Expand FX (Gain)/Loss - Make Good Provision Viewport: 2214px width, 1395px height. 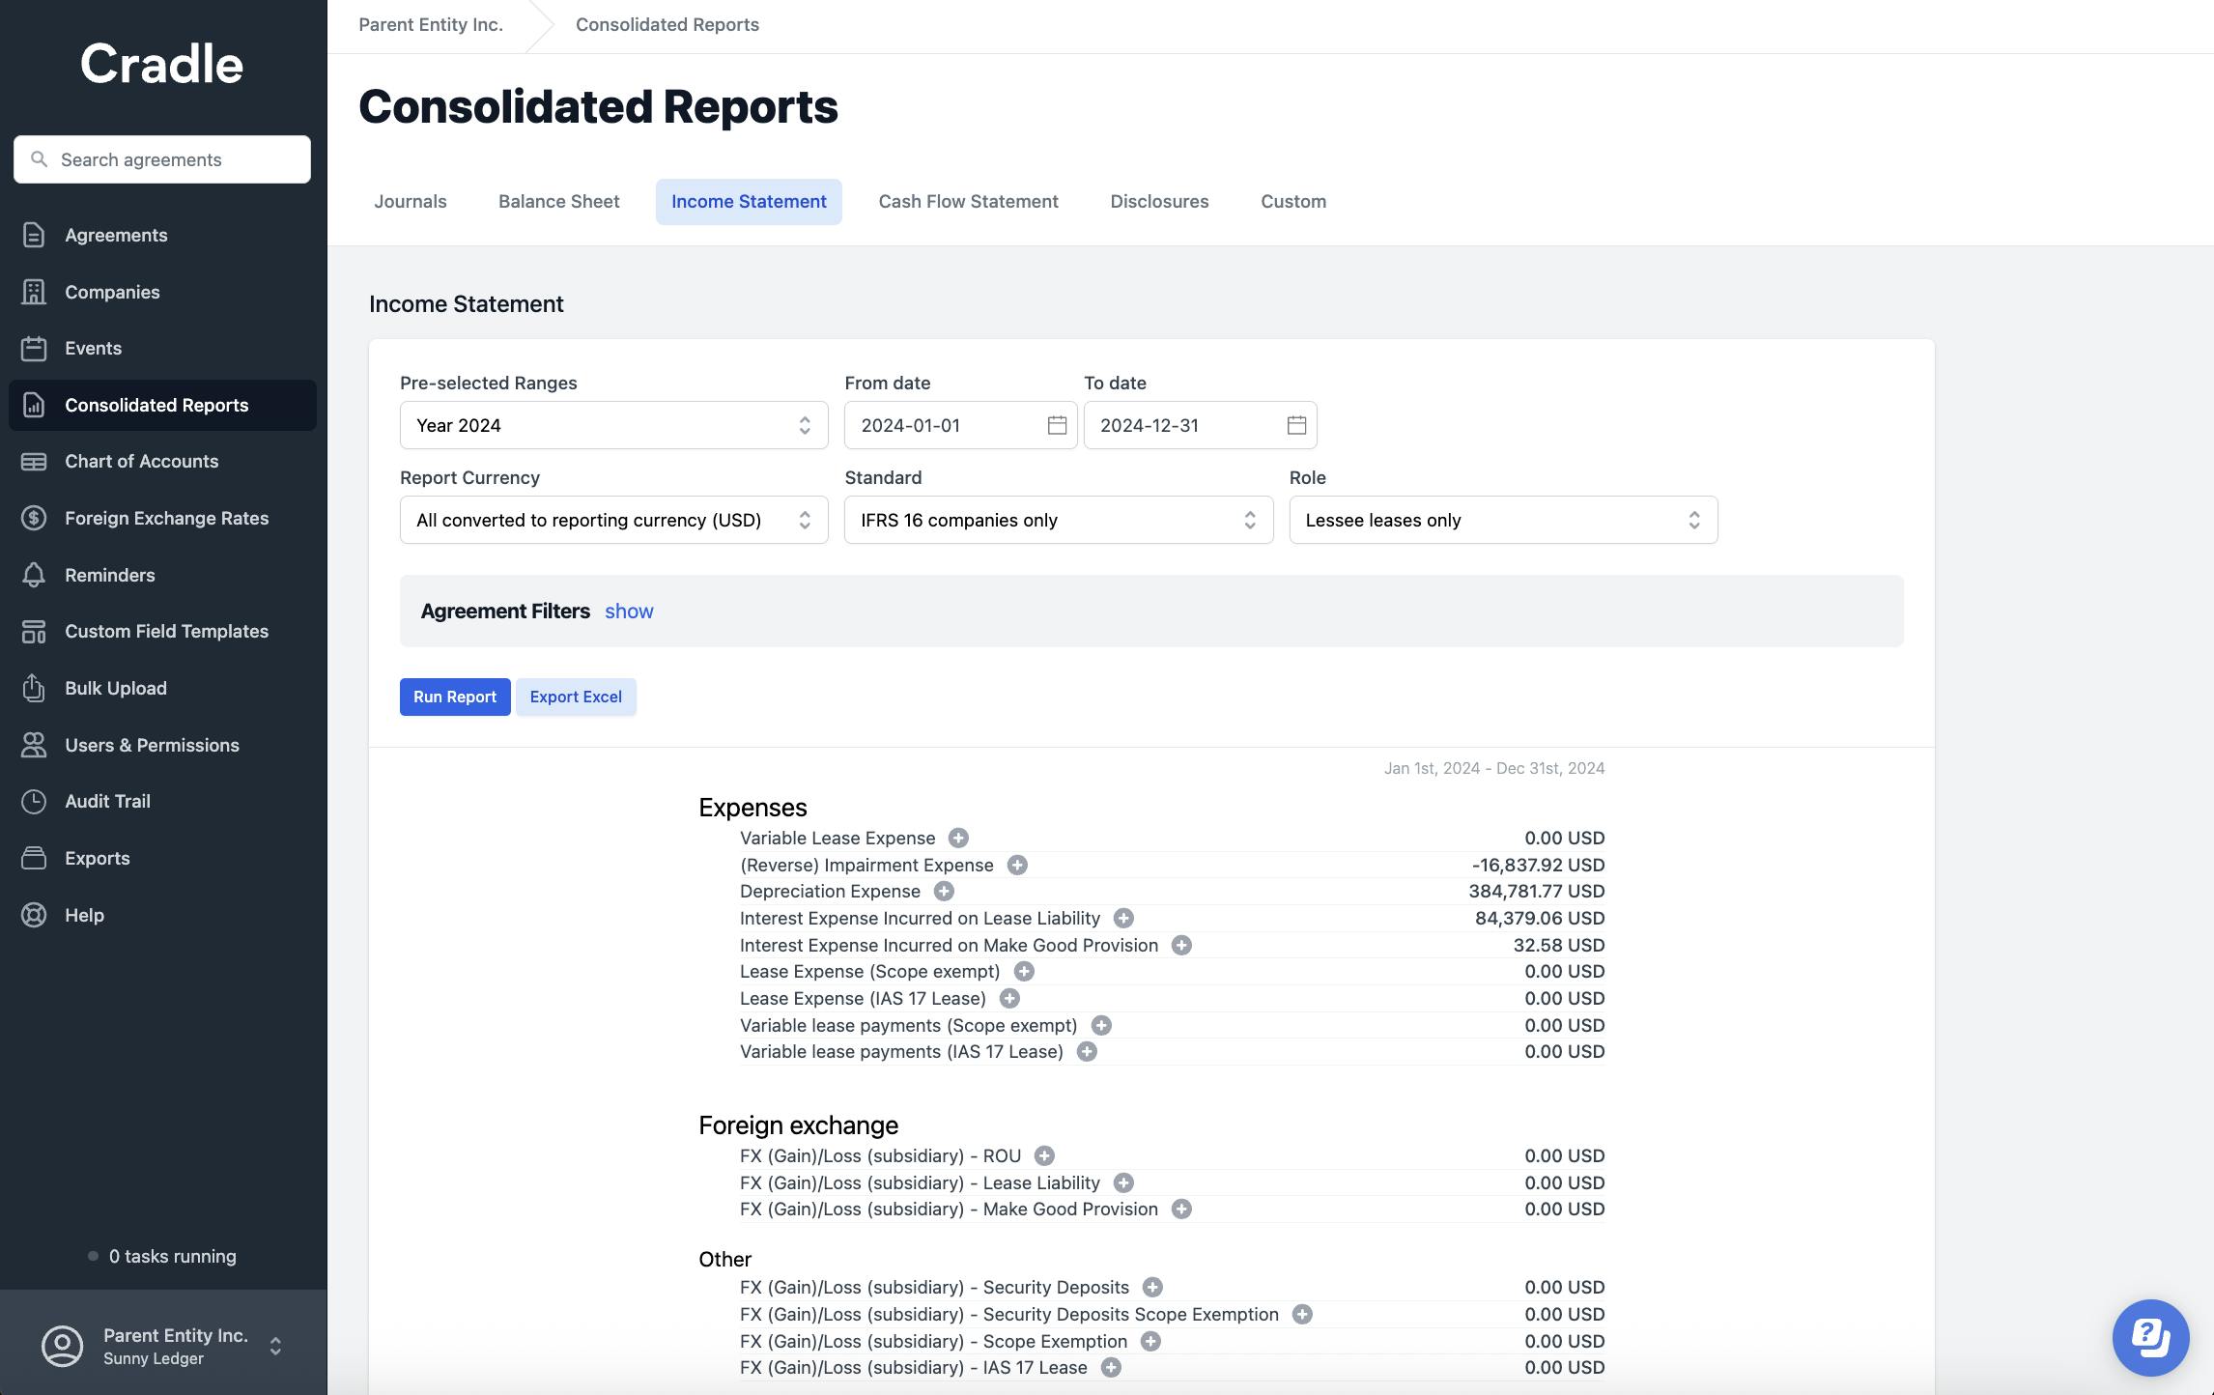[x=1181, y=1209]
